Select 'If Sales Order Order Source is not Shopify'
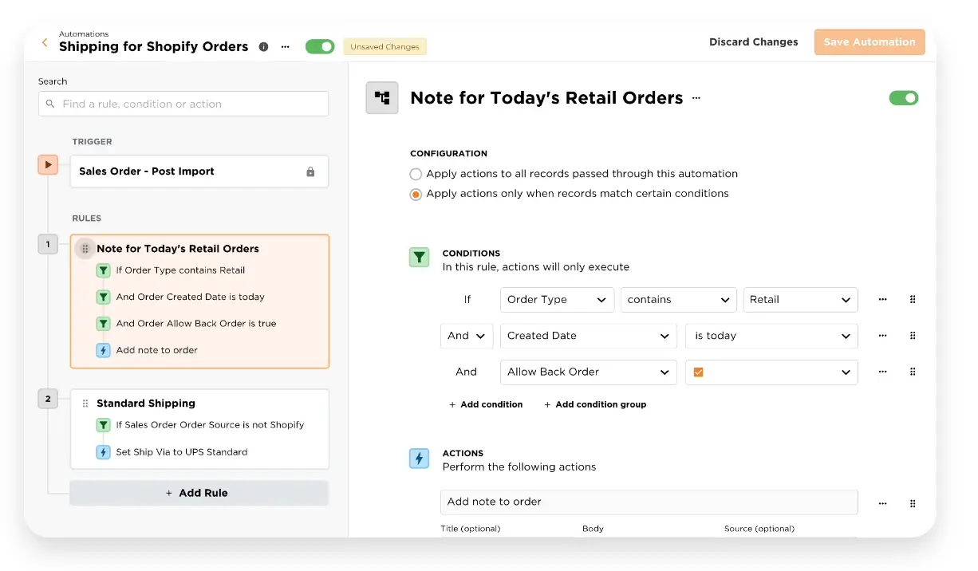The image size is (978, 571). 210,425
